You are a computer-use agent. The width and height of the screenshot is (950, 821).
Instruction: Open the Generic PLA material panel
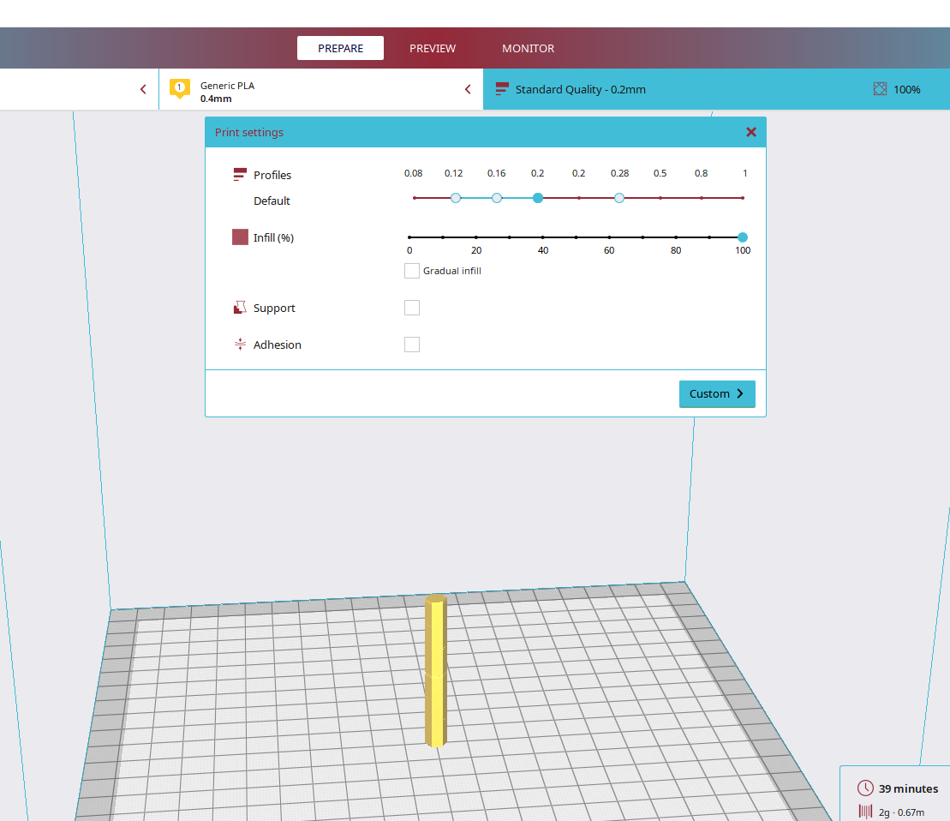321,89
